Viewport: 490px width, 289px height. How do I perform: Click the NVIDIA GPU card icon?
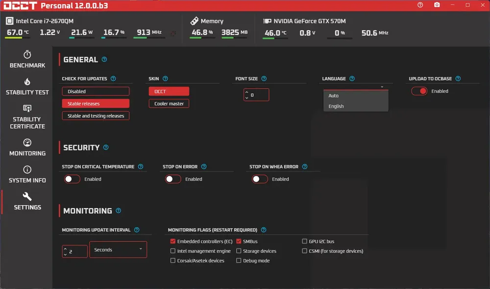point(267,21)
